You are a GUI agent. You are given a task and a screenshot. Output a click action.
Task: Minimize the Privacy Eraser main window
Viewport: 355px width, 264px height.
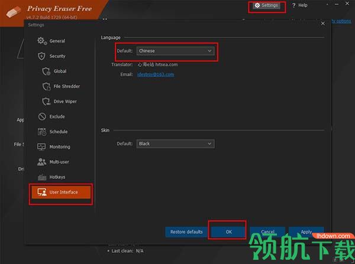(337, 4)
